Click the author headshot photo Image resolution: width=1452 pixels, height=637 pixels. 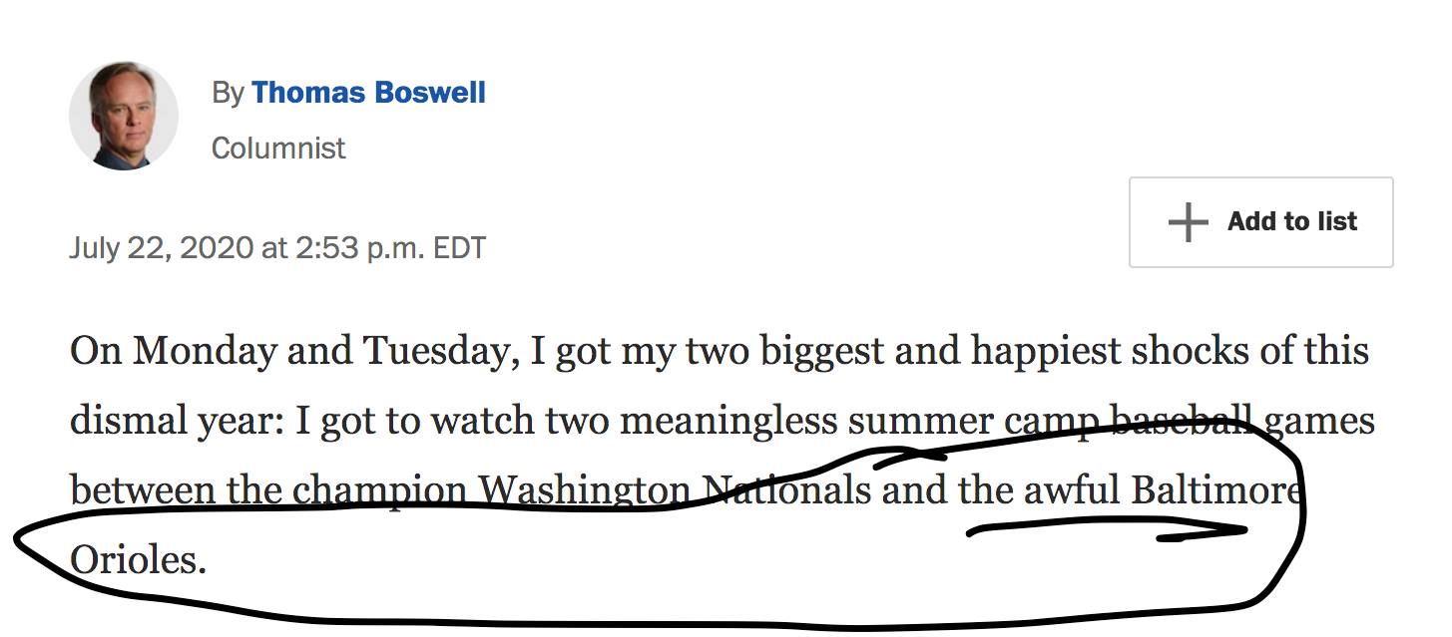[124, 116]
